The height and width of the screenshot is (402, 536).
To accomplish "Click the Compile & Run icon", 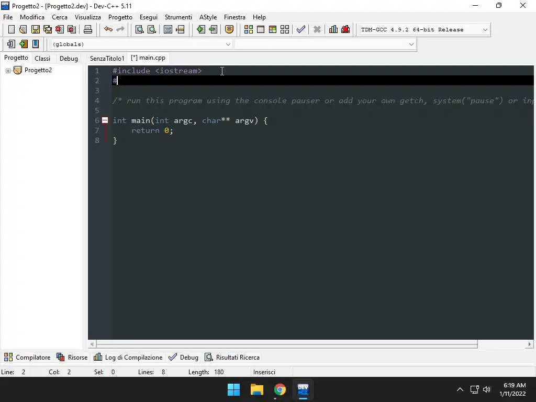I will click(272, 29).
